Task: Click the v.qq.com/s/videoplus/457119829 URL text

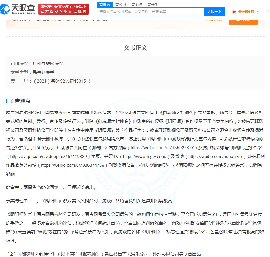Action: pos(49,157)
